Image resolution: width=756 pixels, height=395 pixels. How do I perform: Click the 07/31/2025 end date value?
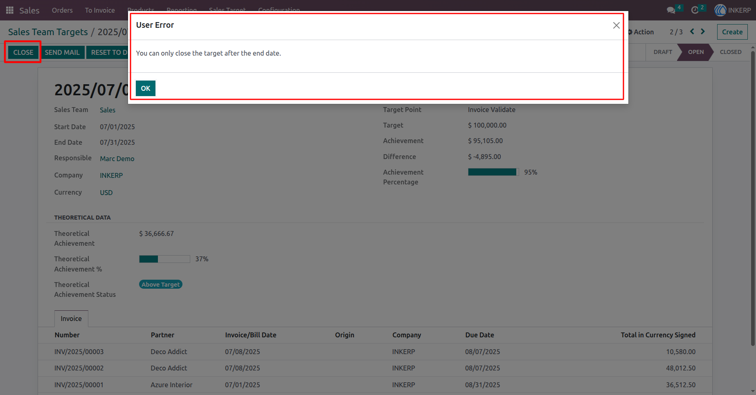117,142
